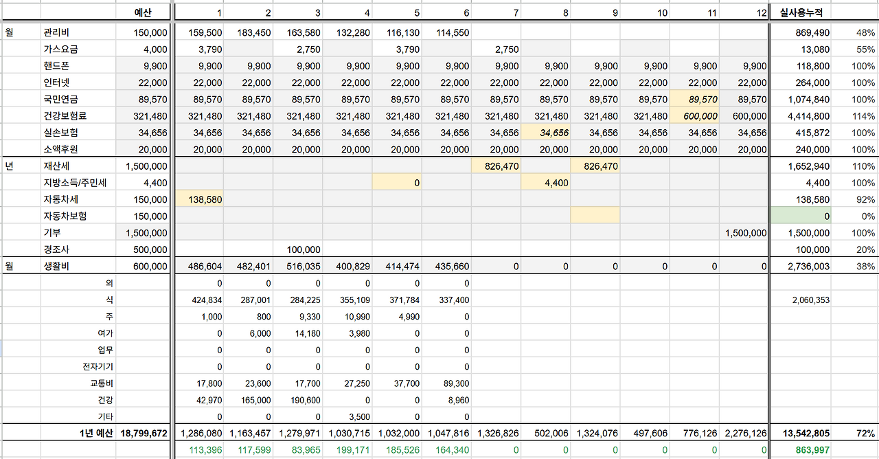879x459 pixels.
Task: Select the green 199,171 cell
Action: pyautogui.click(x=347, y=449)
